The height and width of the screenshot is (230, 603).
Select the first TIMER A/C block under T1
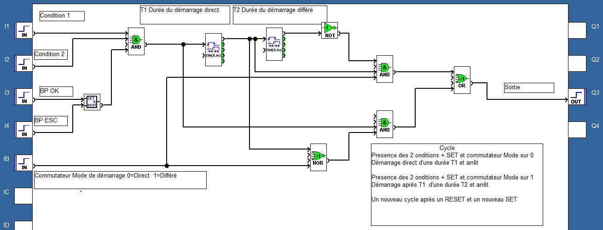click(214, 50)
